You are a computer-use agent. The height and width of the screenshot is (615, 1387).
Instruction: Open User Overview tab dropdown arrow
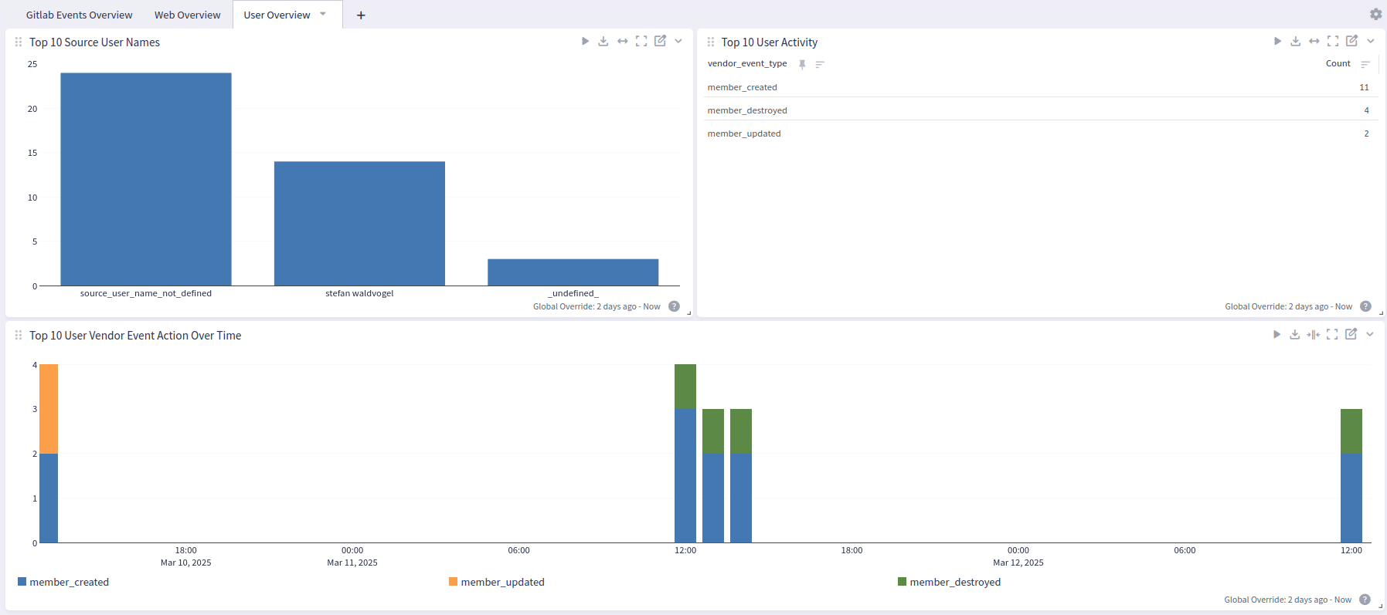pyautogui.click(x=323, y=14)
